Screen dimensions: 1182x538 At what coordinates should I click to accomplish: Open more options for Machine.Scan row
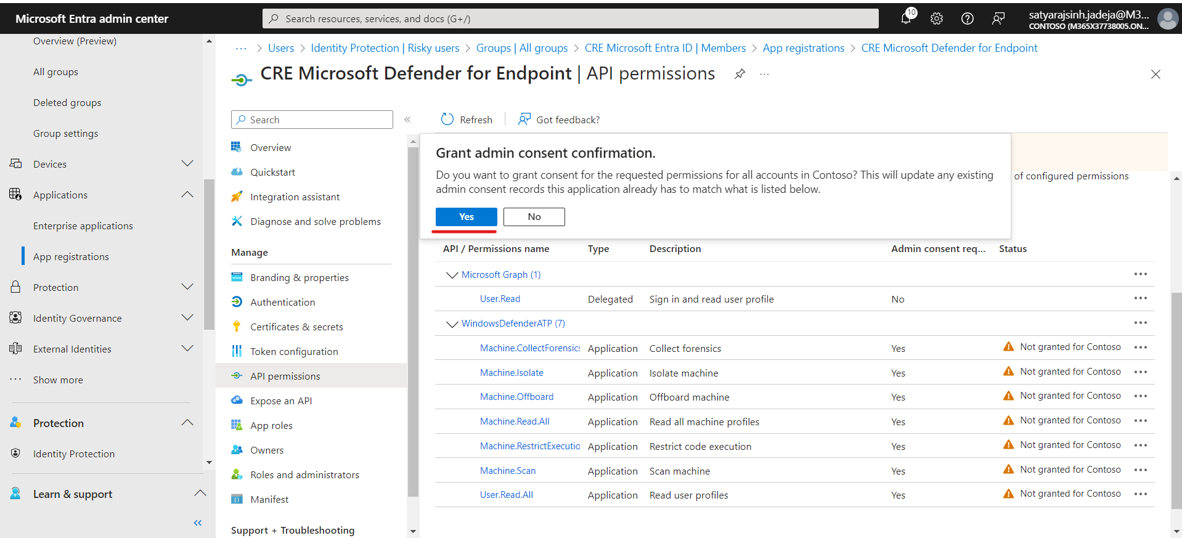click(1141, 470)
